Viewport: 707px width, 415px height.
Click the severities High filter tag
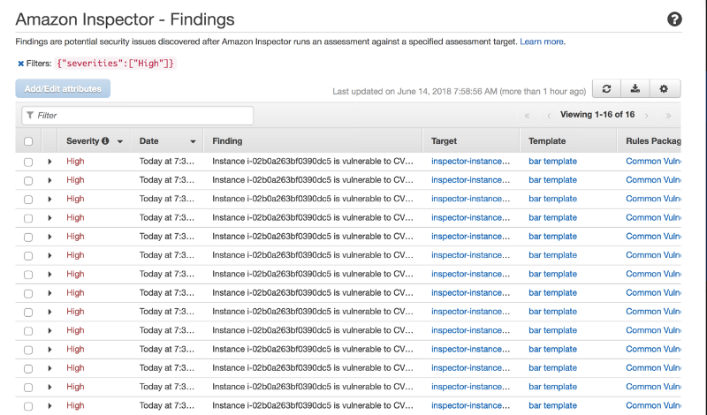click(115, 64)
